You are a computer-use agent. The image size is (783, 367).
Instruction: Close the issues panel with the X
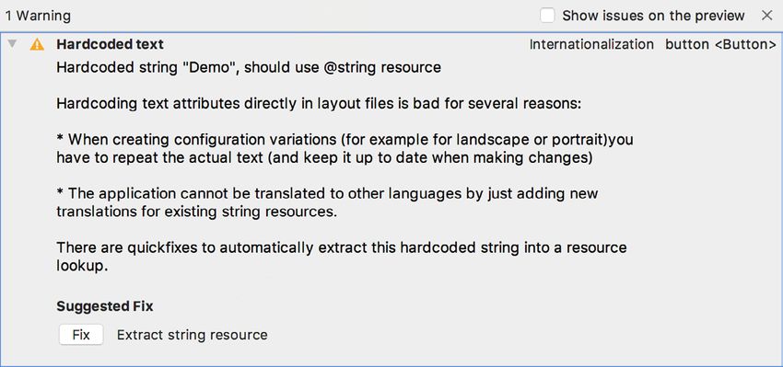pos(767,16)
